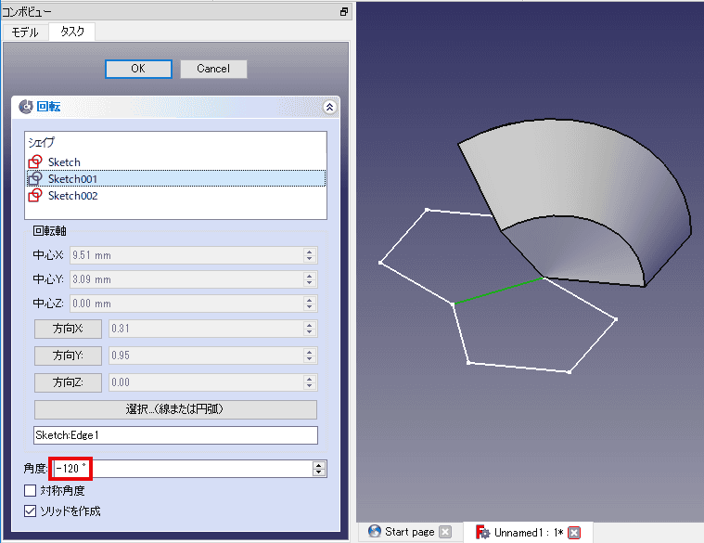
Task: Click the 方向X button
Action: pyautogui.click(x=68, y=329)
